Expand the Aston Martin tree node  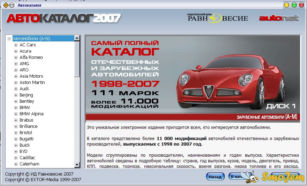click(x=16, y=83)
